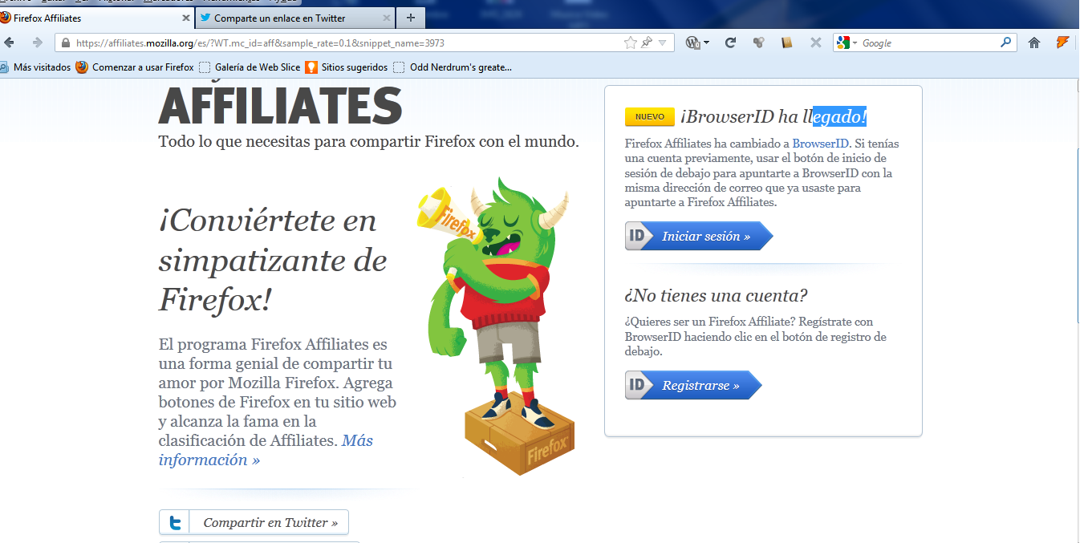This screenshot has width=1084, height=543.
Task: Open the Más visitados bookmarks folder
Action: [36, 67]
